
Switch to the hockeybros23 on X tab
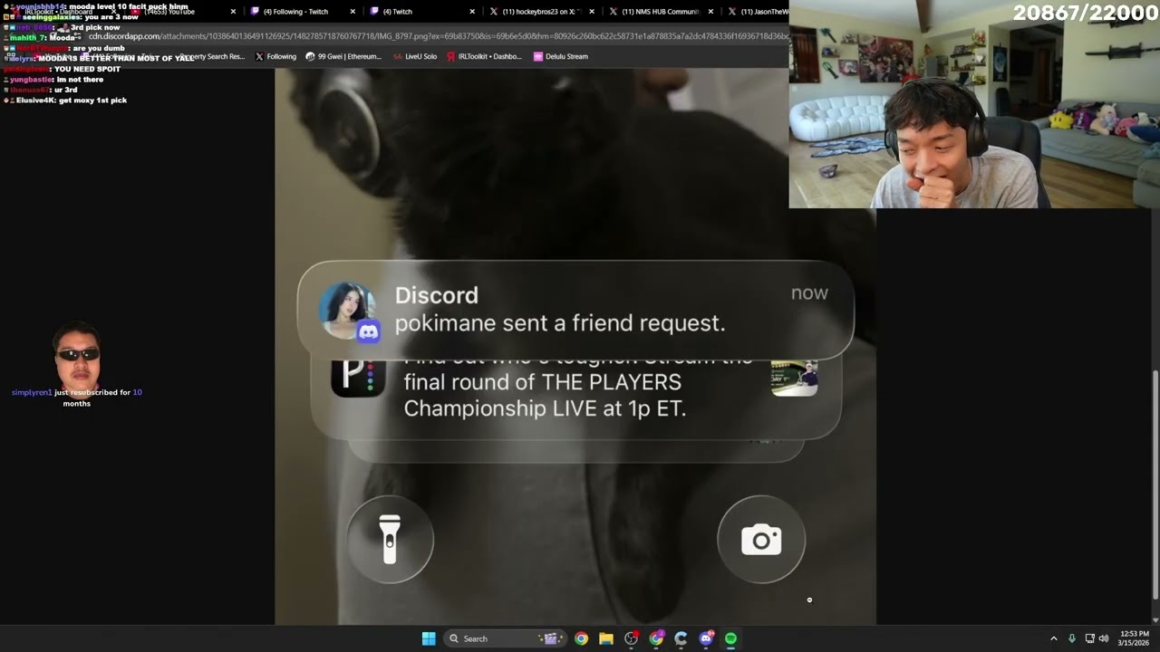point(541,12)
